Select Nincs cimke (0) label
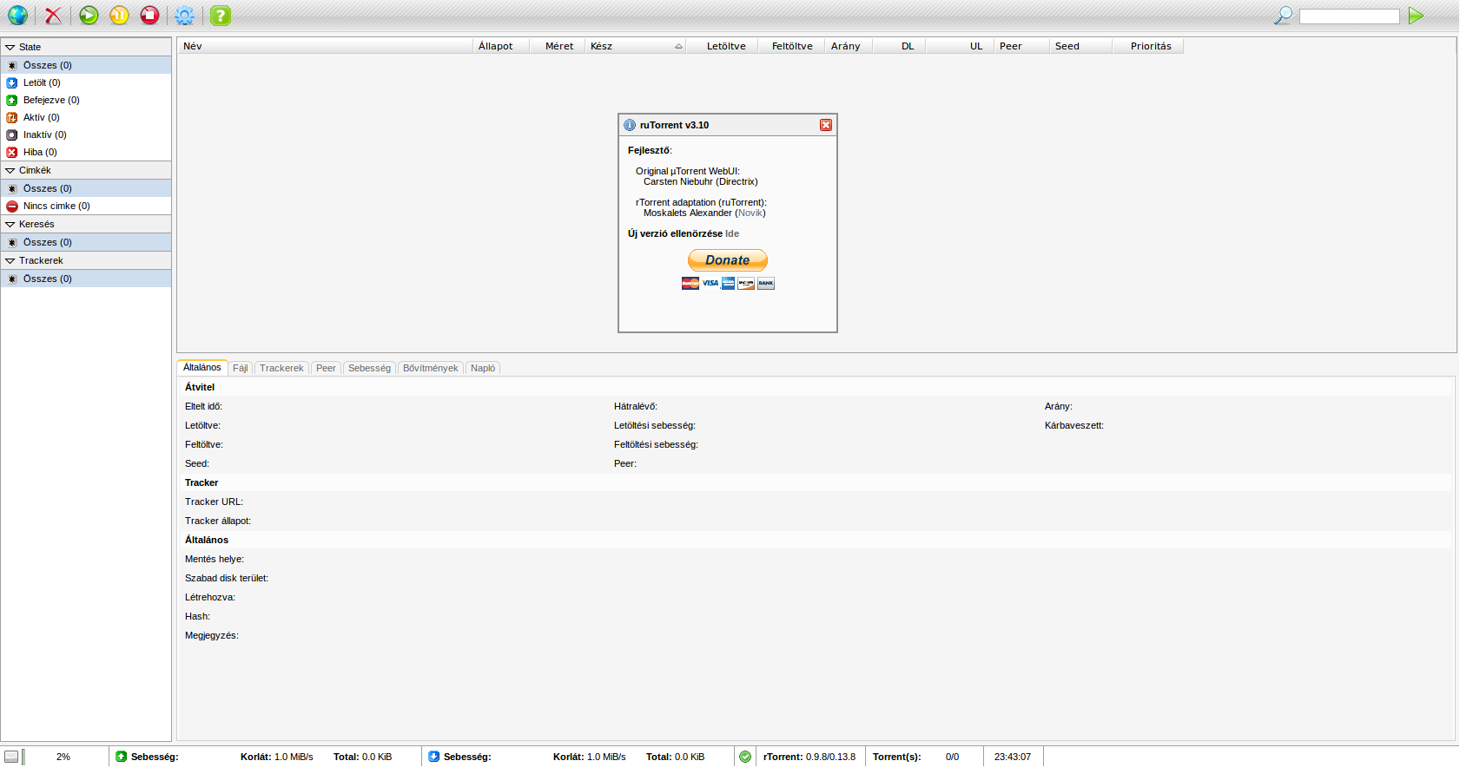This screenshot has width=1460, height=774. pyautogui.click(x=86, y=206)
